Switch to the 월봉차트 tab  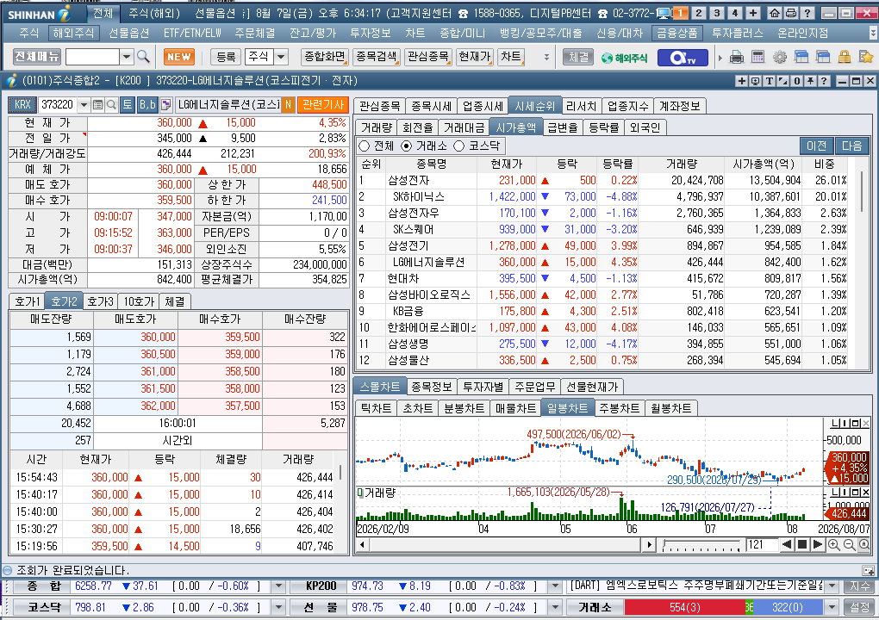[671, 408]
